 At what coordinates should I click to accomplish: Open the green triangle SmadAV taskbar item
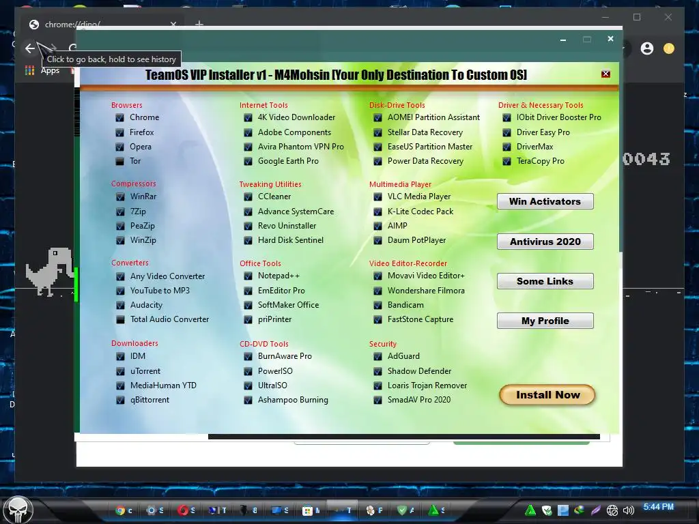[436, 510]
